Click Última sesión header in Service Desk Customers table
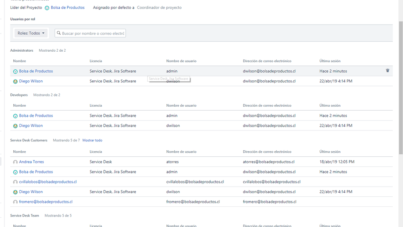This screenshot has width=403, height=227. [330, 151]
